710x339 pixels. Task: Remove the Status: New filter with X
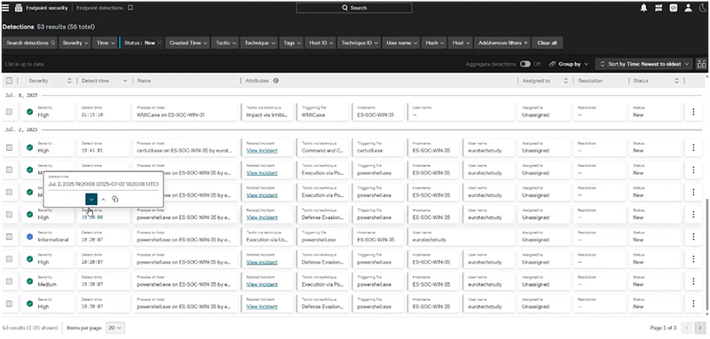[160, 43]
